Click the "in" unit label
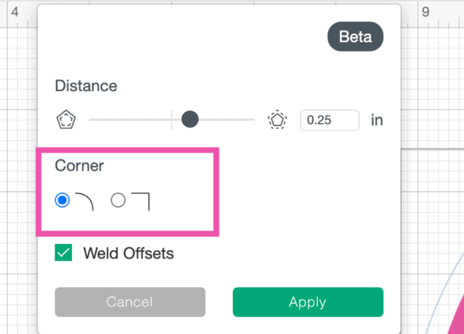The width and height of the screenshot is (464, 334). coord(377,120)
